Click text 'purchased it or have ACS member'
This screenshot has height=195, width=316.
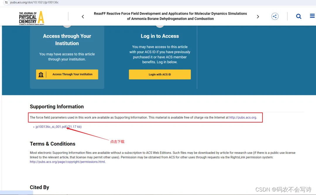(x=160, y=57)
